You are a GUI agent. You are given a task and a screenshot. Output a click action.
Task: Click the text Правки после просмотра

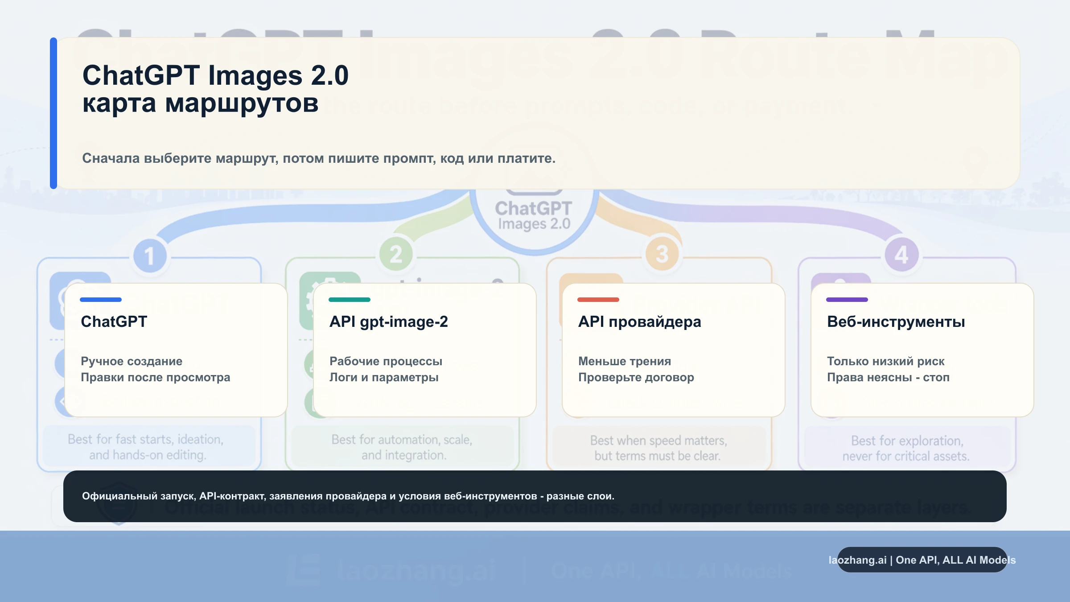pos(155,377)
